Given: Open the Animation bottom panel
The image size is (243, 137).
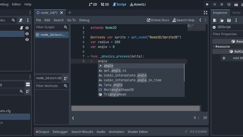Looking at the screenshot, I should tap(117, 132).
